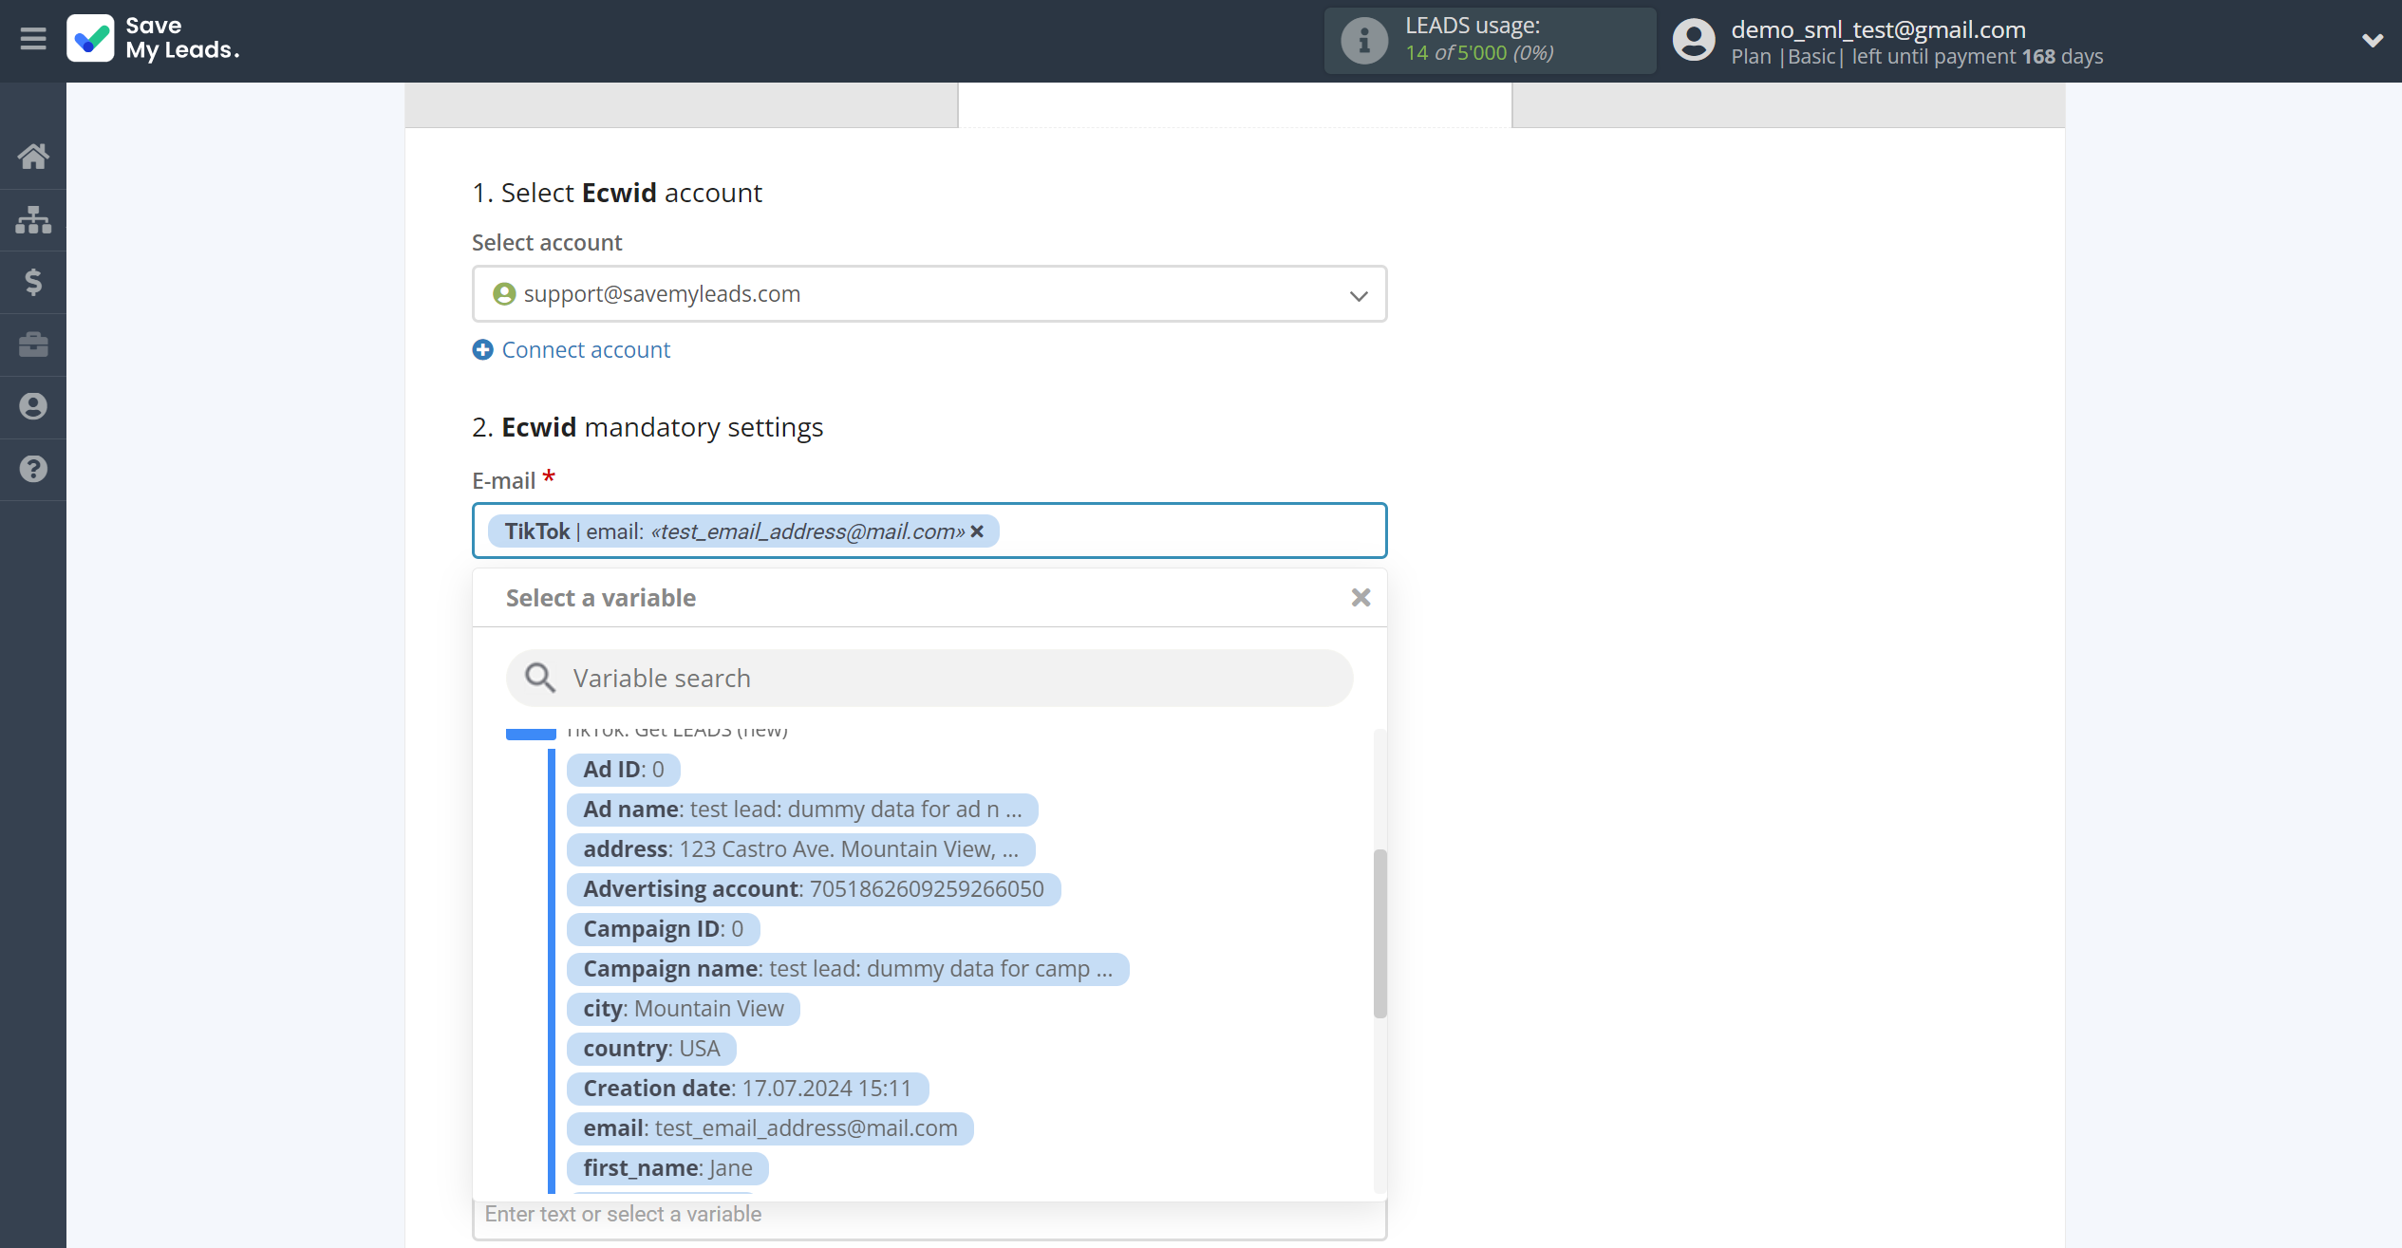
Task: Select the Ad ID variable
Action: click(x=624, y=770)
